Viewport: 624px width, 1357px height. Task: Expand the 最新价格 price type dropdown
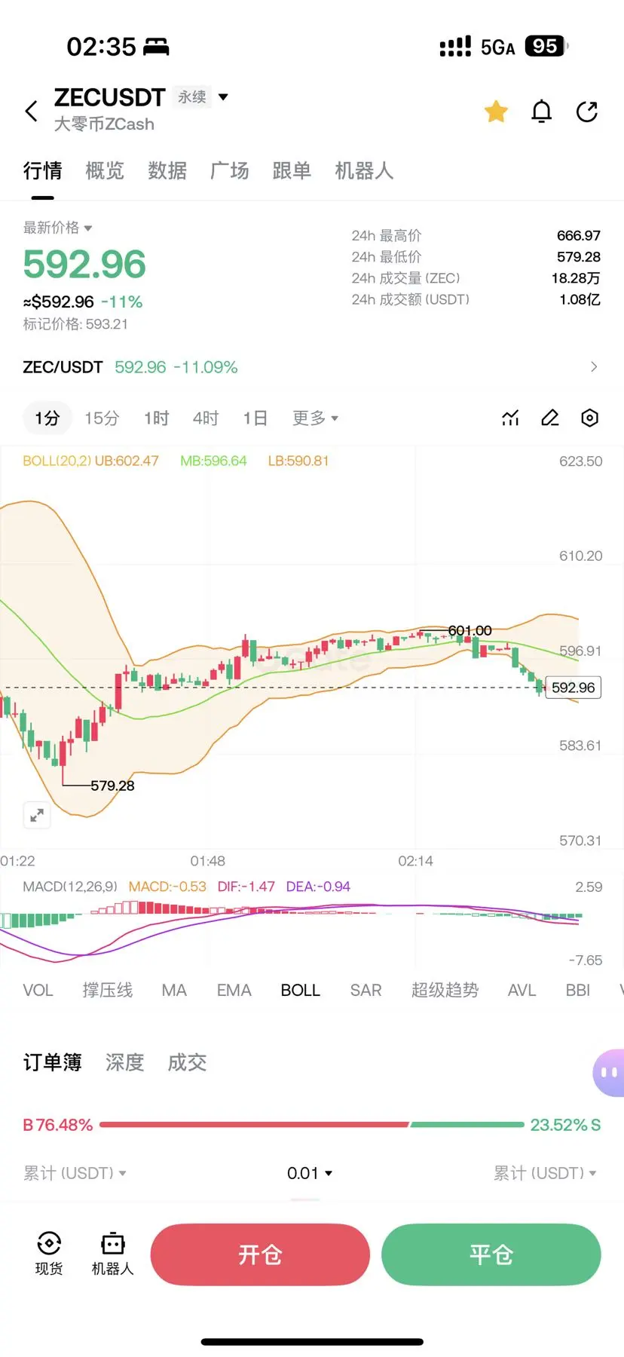pyautogui.click(x=57, y=228)
